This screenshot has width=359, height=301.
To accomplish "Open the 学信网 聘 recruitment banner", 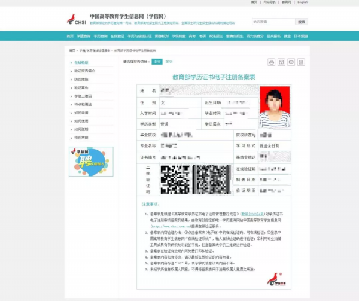I will [91, 162].
